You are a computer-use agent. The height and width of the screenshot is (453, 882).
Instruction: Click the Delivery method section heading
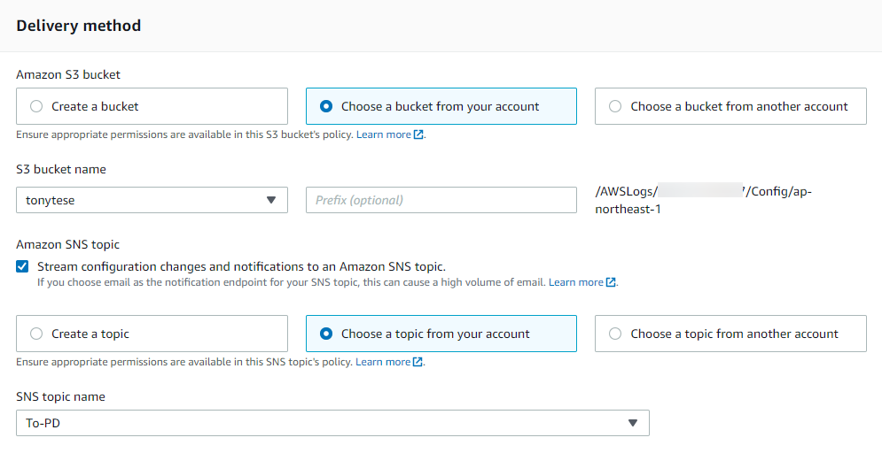(79, 26)
